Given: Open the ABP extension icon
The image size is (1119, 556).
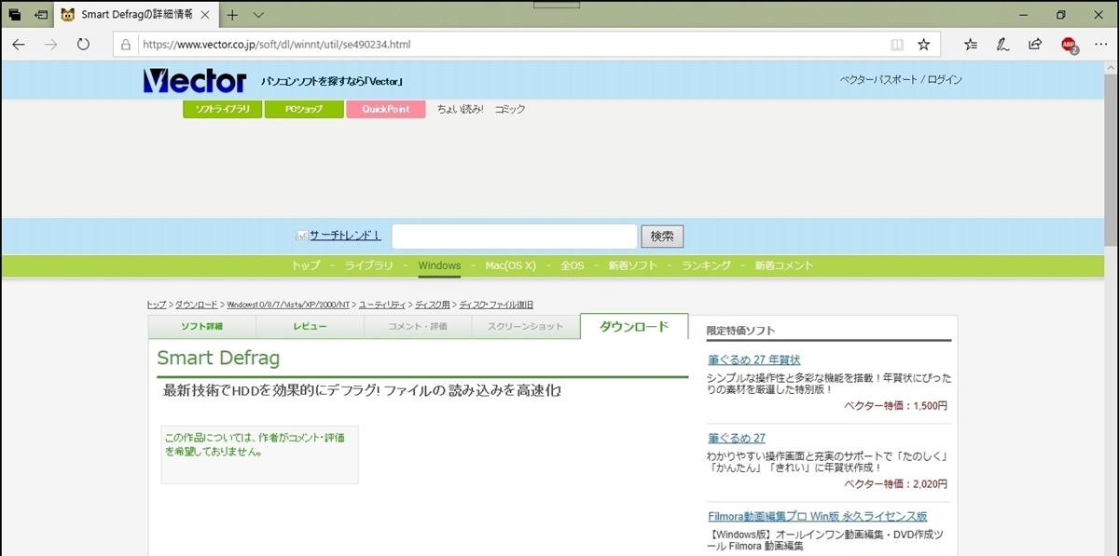Looking at the screenshot, I should [x=1069, y=45].
